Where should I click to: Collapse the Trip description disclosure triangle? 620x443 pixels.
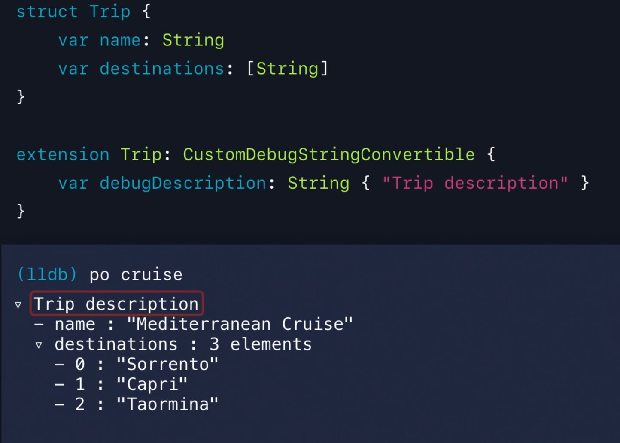pyautogui.click(x=18, y=305)
